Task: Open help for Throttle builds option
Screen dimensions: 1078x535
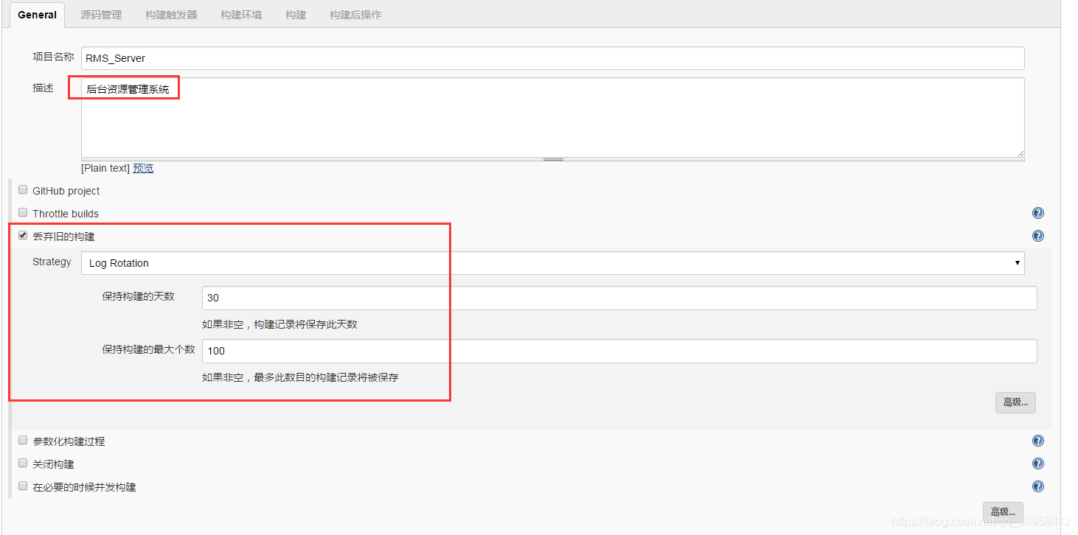Action: pos(1038,214)
